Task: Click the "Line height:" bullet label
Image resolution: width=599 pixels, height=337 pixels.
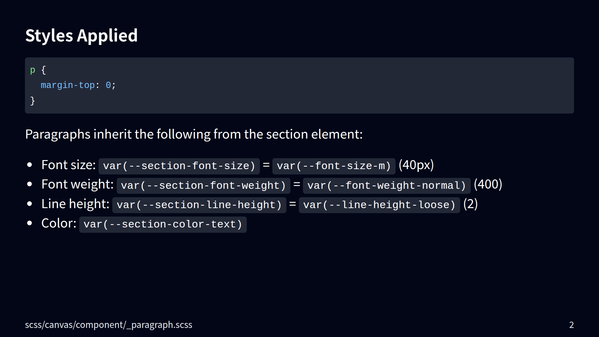Action: click(75, 204)
